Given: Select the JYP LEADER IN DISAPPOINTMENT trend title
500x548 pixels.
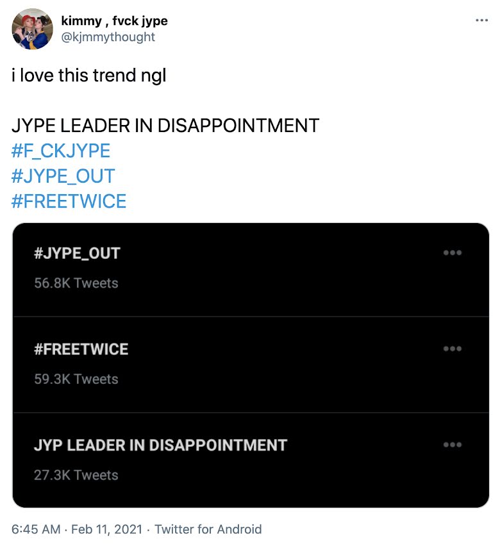Looking at the screenshot, I should [x=160, y=445].
